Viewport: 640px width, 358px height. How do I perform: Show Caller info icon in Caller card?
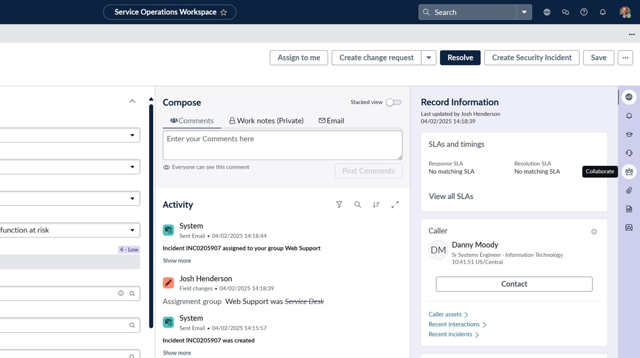[594, 232]
